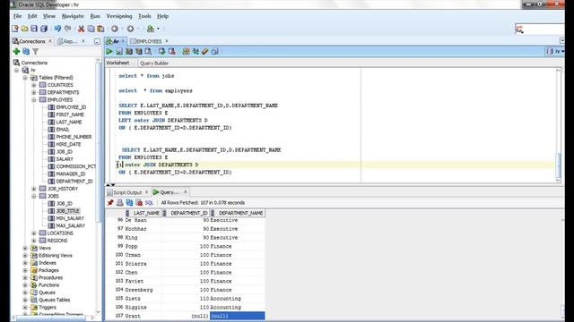Screen dimensions: 574x322
Task: Click the To Upper/Lower case icon
Action: pos(196,52)
